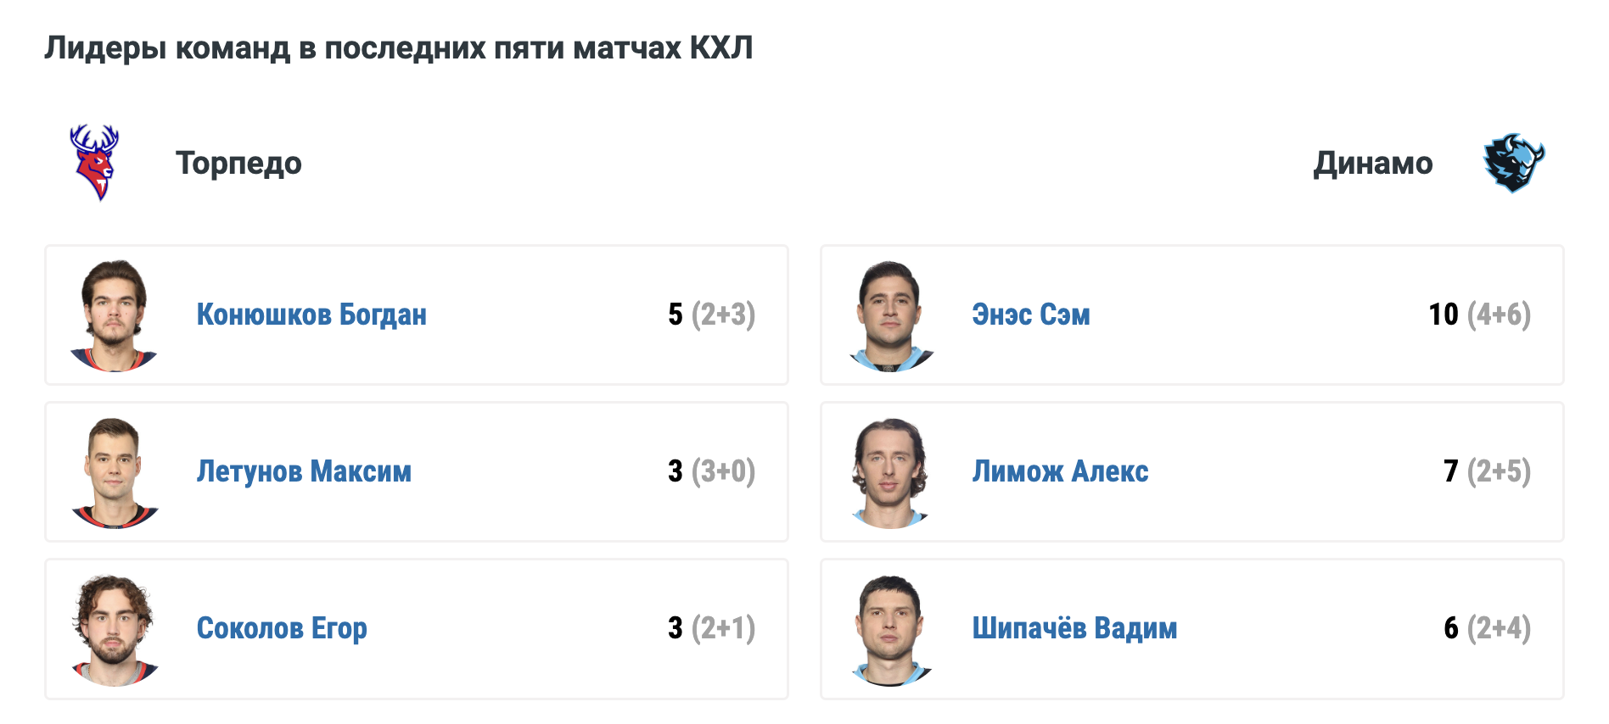Click Летунов Максим's portrait photo

115,472
